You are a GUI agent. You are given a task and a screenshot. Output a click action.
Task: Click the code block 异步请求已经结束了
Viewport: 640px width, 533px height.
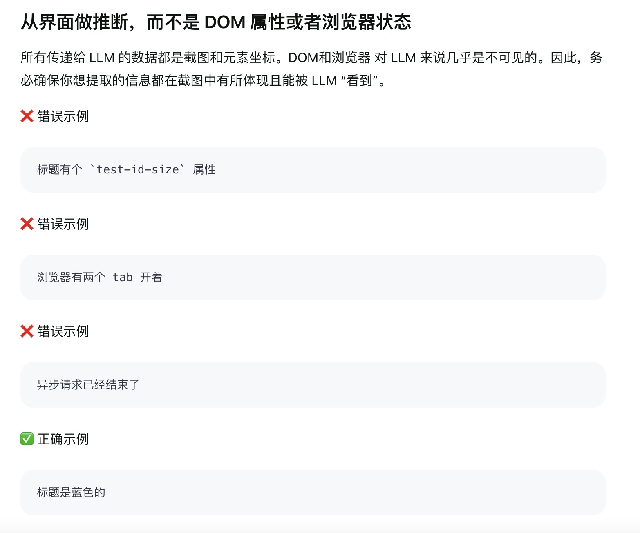tap(313, 385)
